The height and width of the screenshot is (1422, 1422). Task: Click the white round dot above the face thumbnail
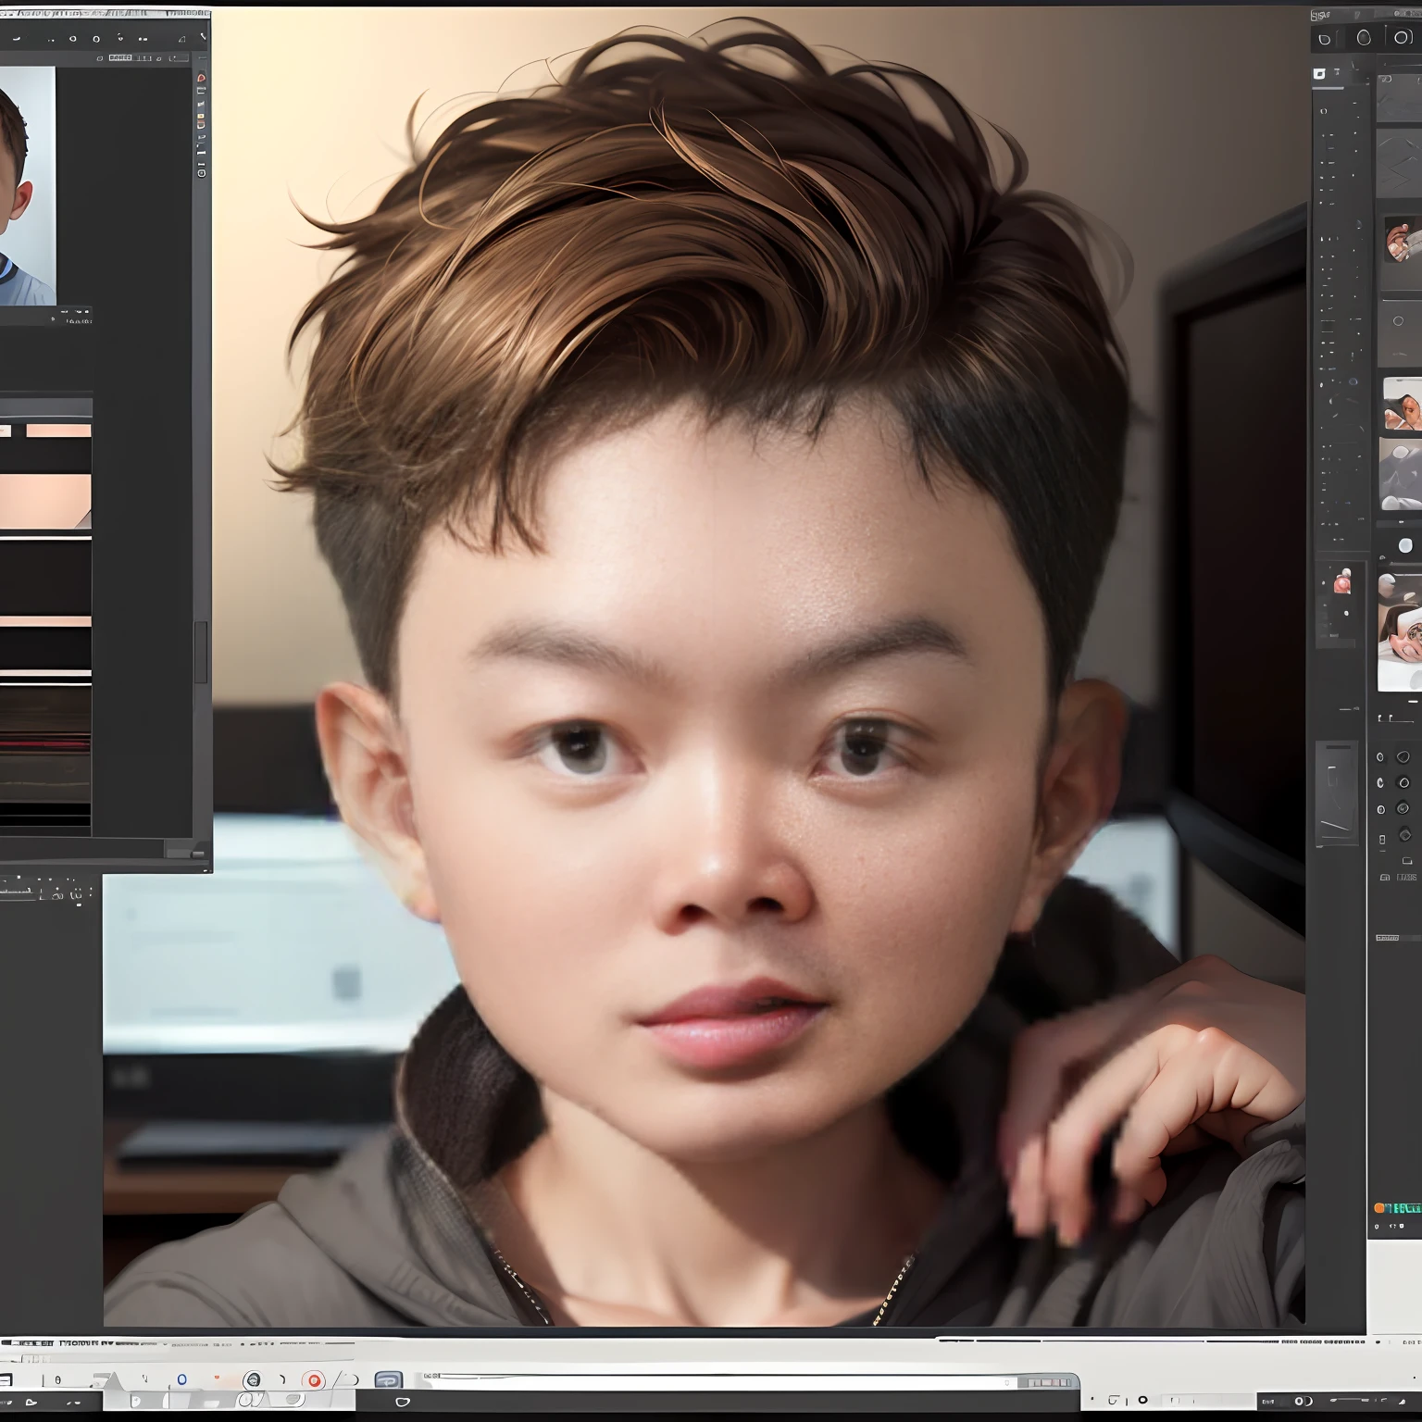click(x=1405, y=544)
